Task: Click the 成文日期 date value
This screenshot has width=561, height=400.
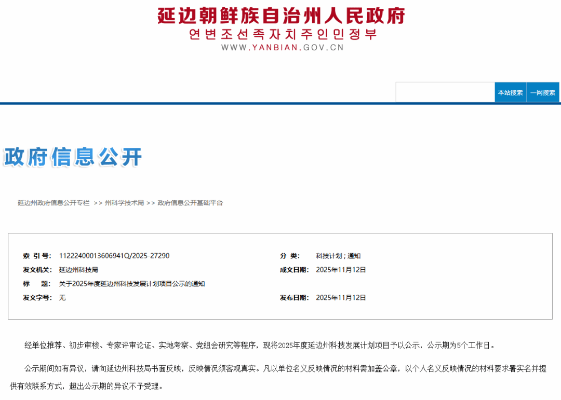Action: (341, 270)
